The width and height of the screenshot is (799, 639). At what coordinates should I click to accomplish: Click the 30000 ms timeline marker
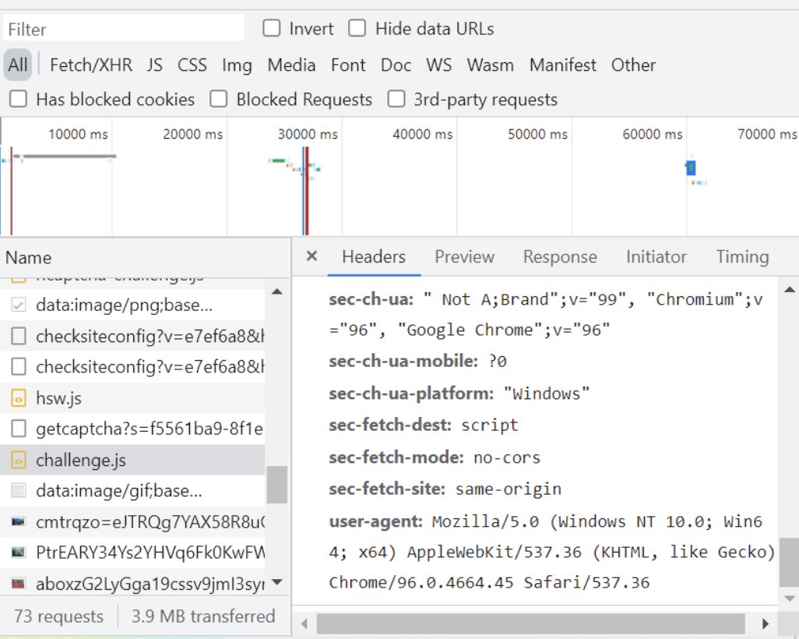(x=308, y=134)
